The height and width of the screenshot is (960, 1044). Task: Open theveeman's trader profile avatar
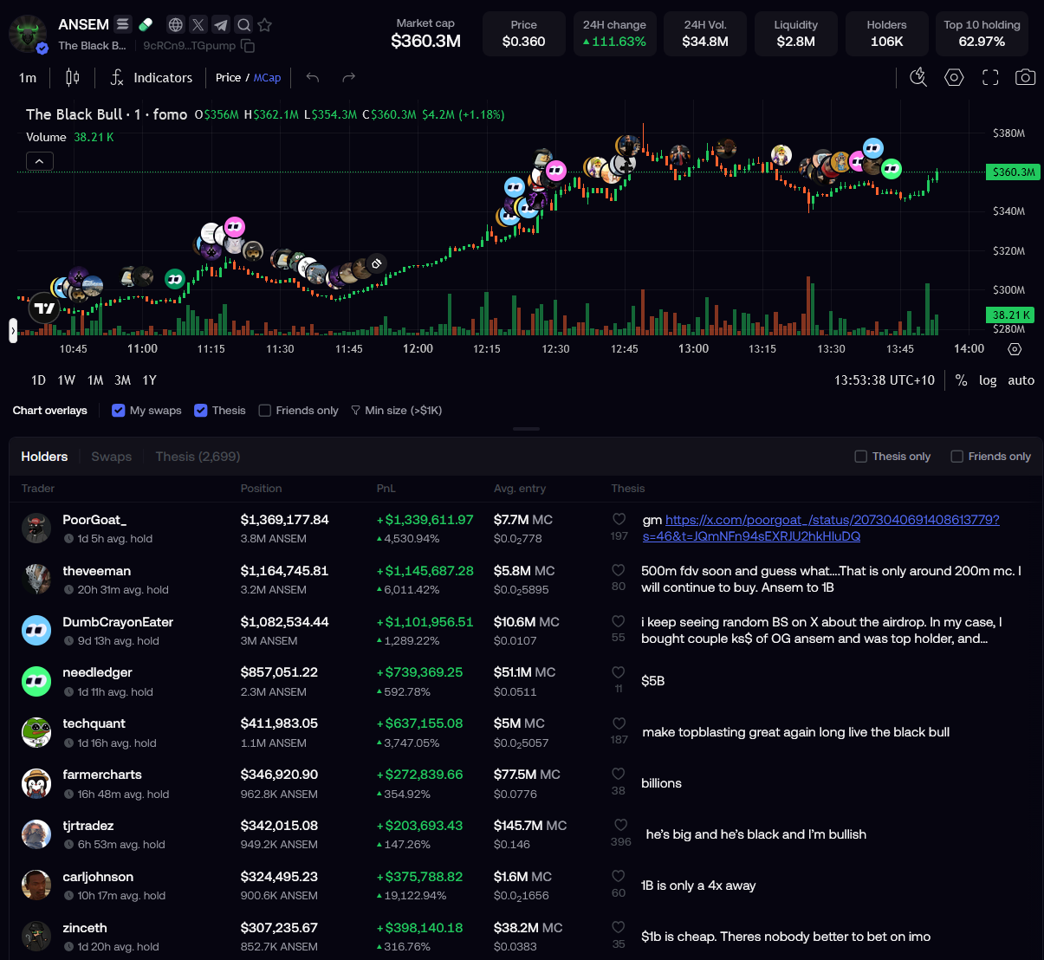click(36, 579)
